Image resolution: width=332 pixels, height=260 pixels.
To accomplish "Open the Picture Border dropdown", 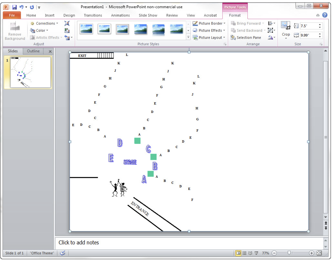I will click(x=209, y=23).
